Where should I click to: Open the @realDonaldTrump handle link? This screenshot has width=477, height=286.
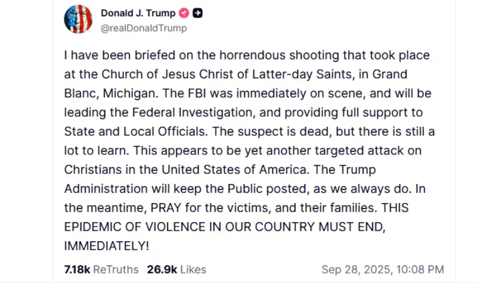pos(144,28)
